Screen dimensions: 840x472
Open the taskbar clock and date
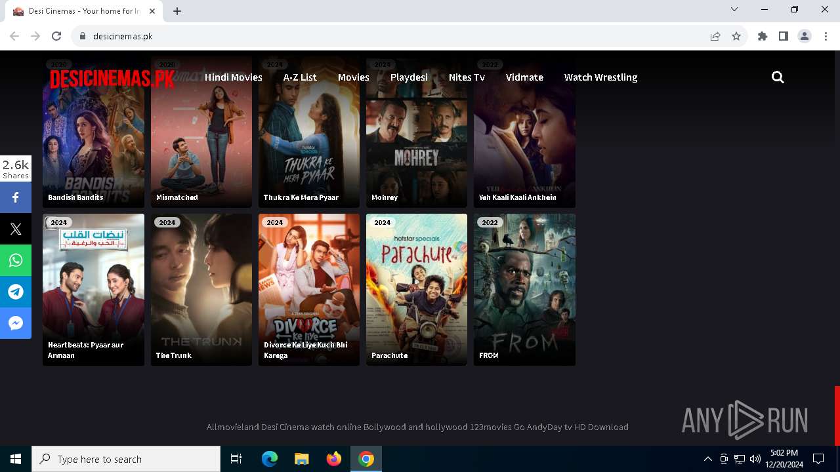coord(784,459)
